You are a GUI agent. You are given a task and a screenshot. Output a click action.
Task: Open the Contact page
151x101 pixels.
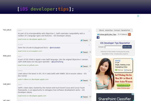tap(117, 30)
